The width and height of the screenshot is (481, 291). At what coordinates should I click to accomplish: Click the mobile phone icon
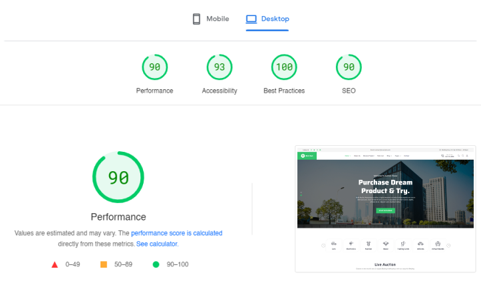[196, 19]
